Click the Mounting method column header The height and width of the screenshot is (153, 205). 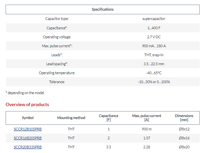pyautogui.click(x=71, y=118)
